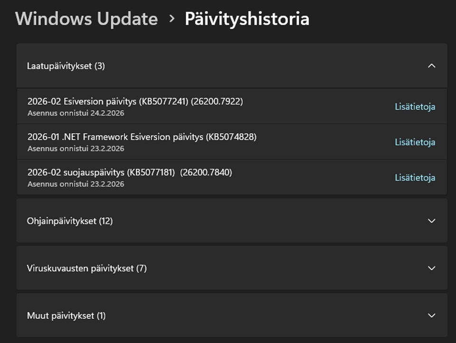Select the 2026-02 Esiversion päivitys entry title
This screenshot has height=343, width=456.
point(135,101)
